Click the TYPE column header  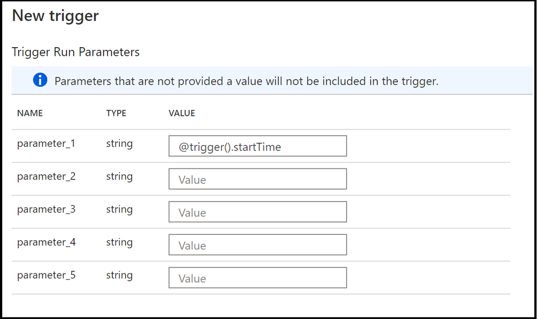[116, 113]
